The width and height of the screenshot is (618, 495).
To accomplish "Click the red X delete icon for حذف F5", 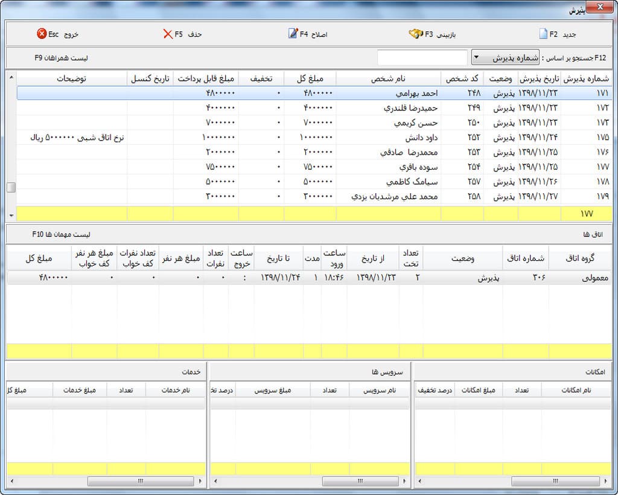I will point(168,34).
